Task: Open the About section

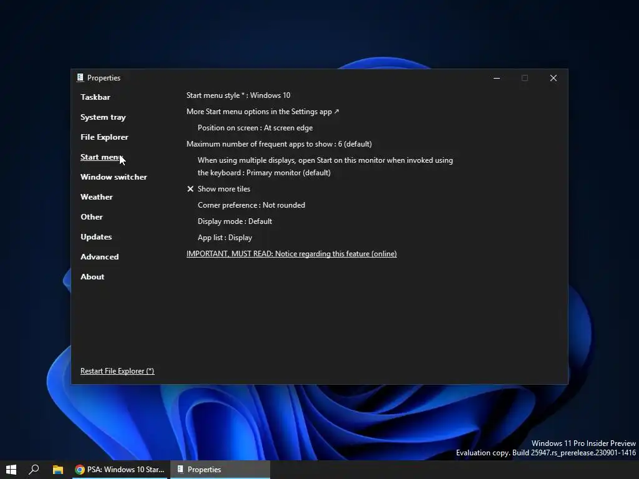Action: coord(92,276)
